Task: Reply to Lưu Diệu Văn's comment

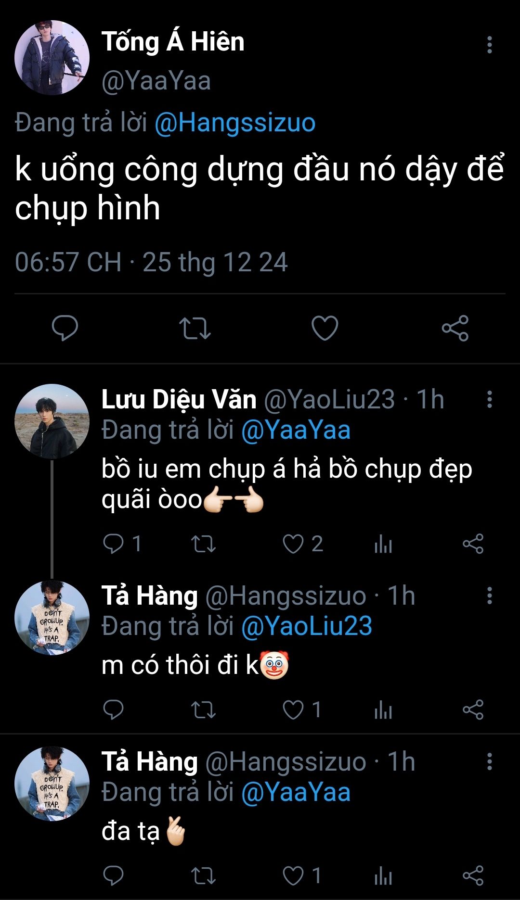Action: pyautogui.click(x=114, y=544)
